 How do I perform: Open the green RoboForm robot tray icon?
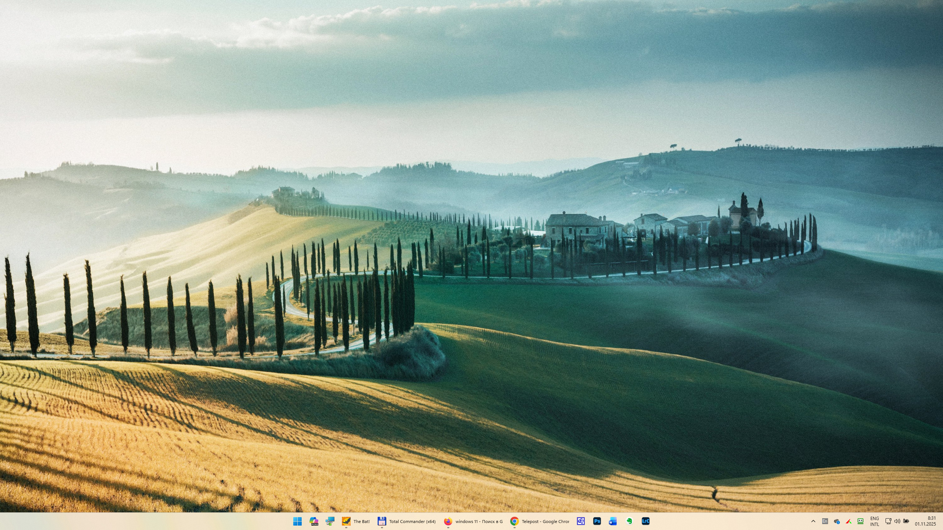[860, 521]
